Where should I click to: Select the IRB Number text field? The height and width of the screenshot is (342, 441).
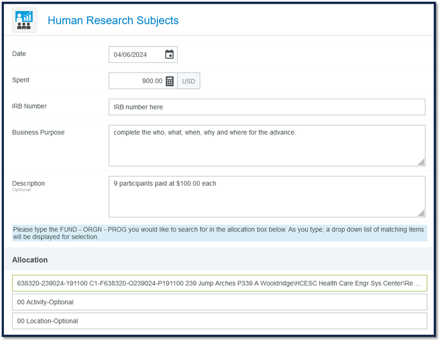tap(267, 107)
